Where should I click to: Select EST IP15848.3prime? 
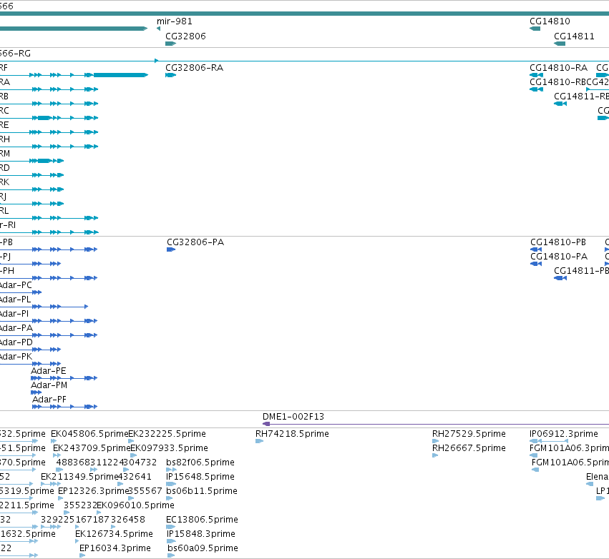(x=201, y=535)
